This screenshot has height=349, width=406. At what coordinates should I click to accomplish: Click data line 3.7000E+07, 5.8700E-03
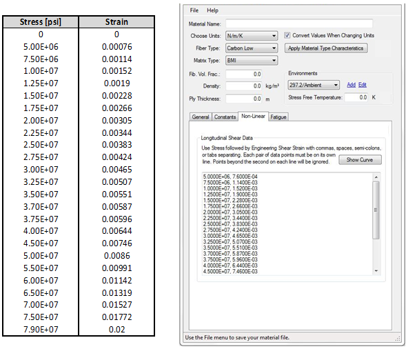tap(230, 254)
